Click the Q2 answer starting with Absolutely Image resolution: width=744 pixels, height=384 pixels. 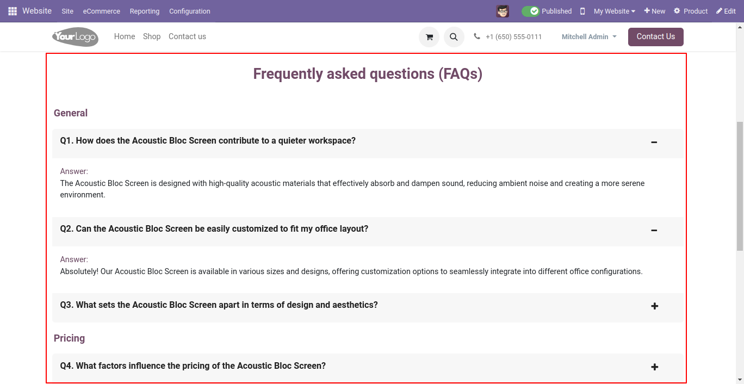(x=351, y=271)
